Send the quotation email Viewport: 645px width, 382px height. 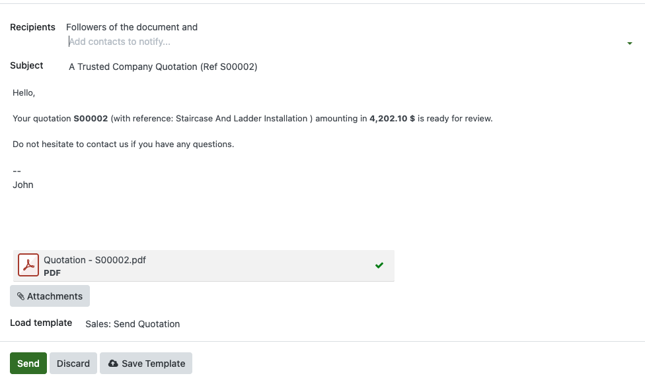coord(28,364)
